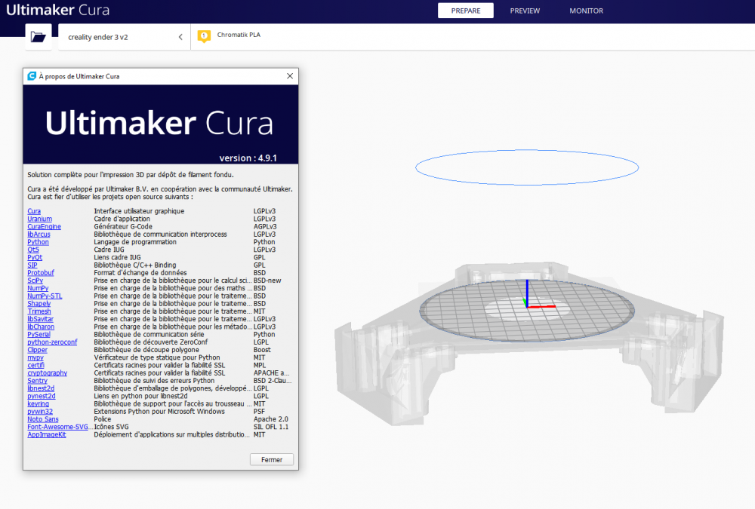Open the CuraEngine project link
Viewport: 755px width, 509px height.
[x=45, y=226]
